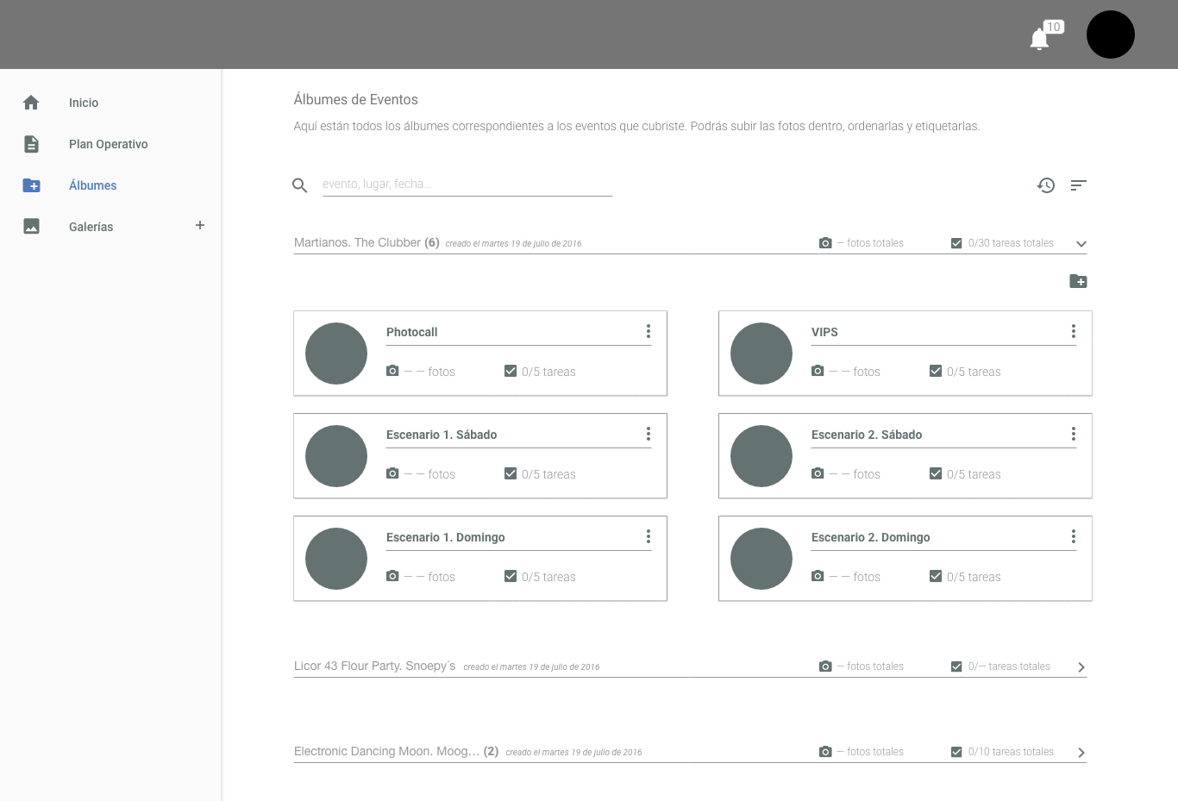The width and height of the screenshot is (1178, 801).
Task: Click Martianos. The Clubber event title
Action: [367, 242]
